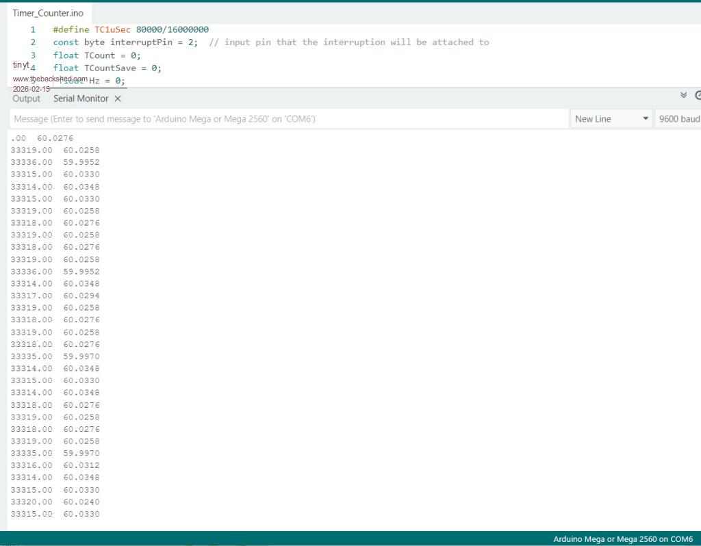Click line number 3 in gutter

coord(32,55)
